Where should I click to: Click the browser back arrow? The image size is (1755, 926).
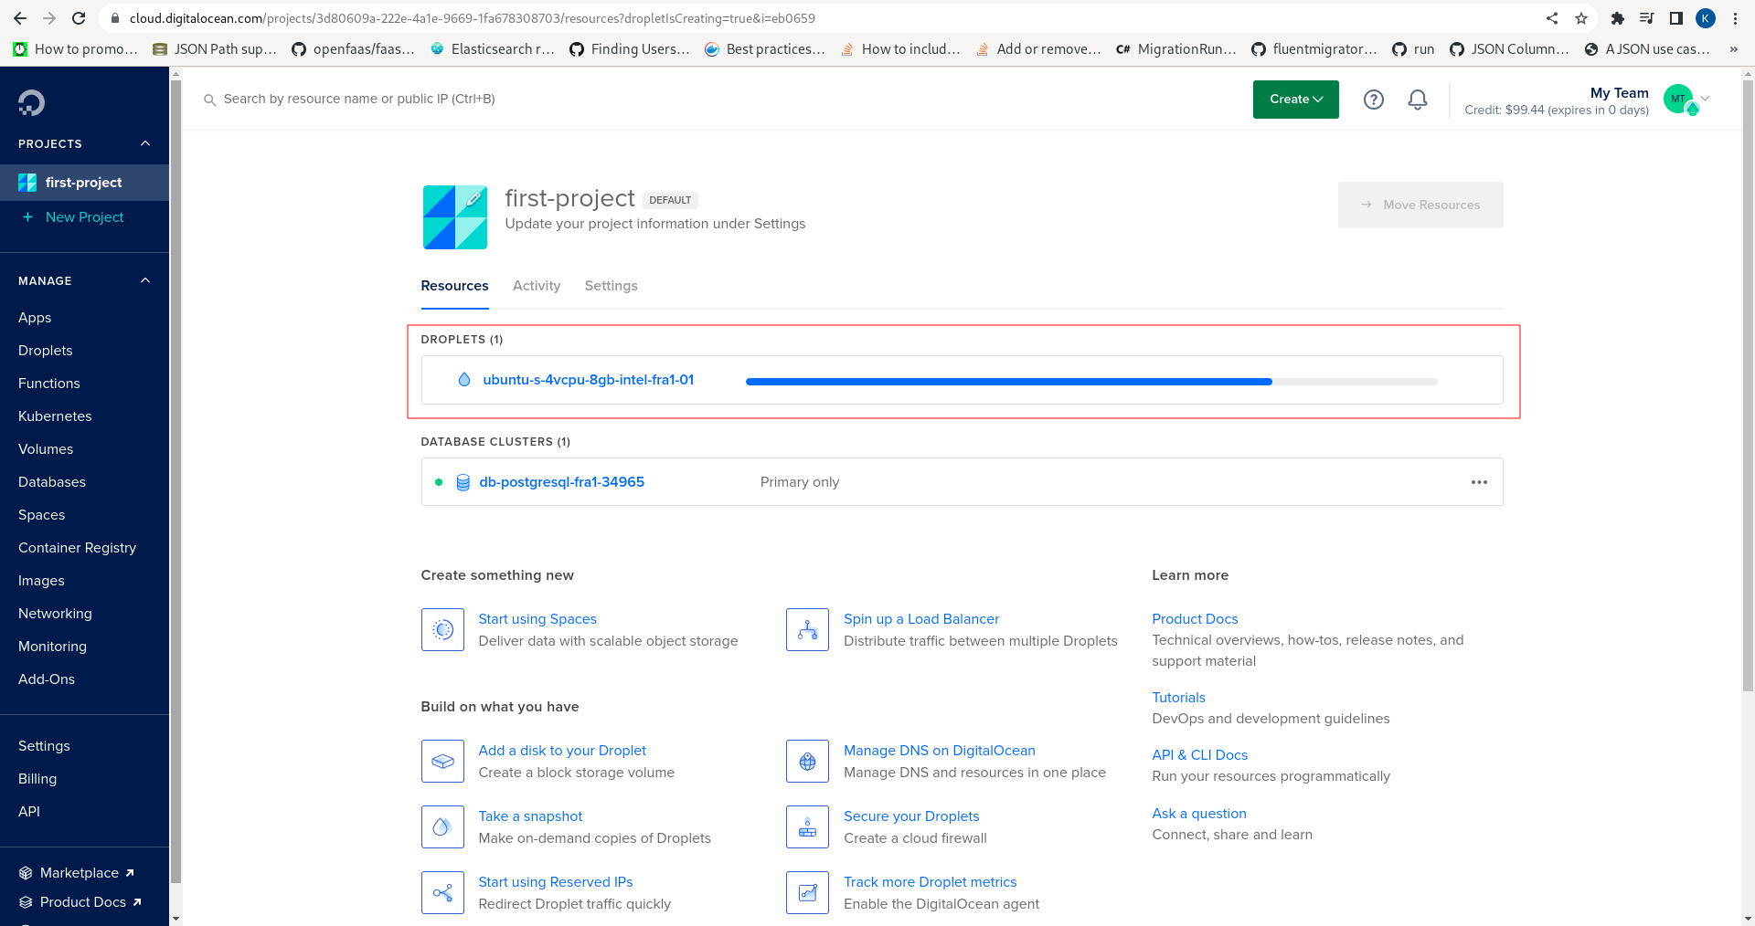click(x=20, y=18)
